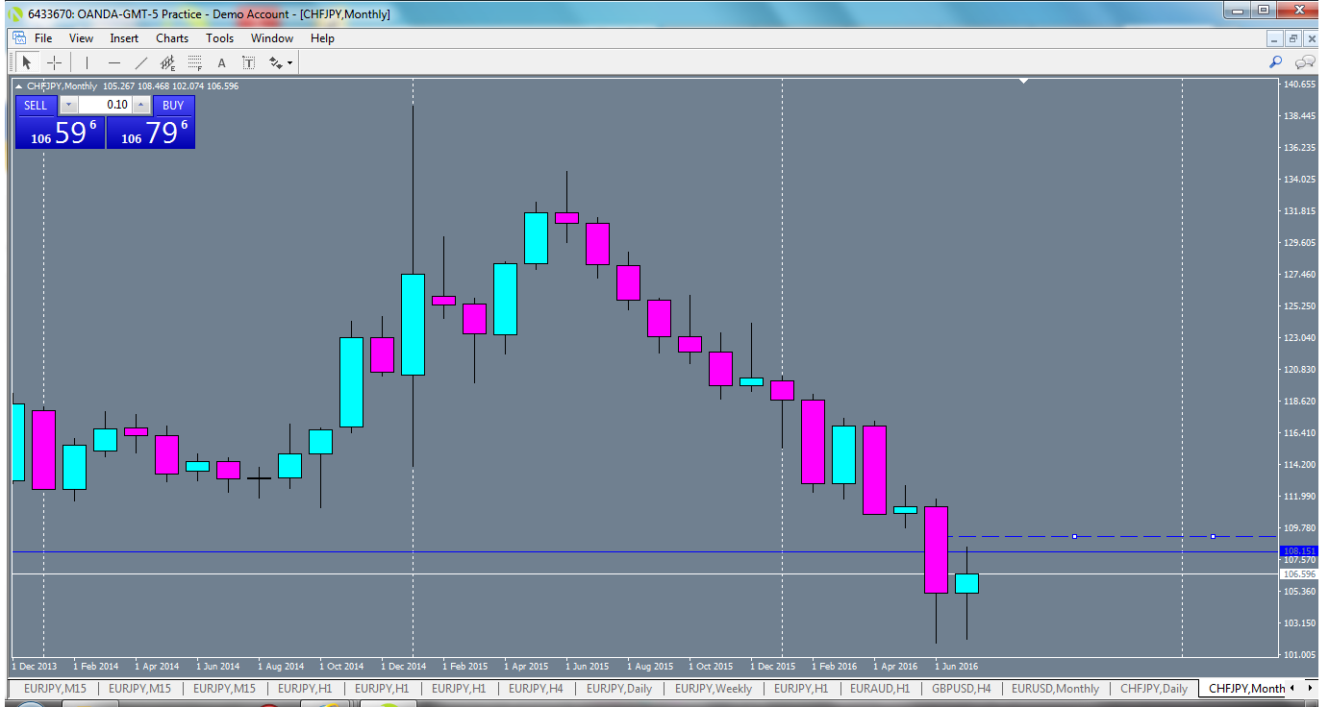Choose the Equidistant Channel tool
This screenshot has width=1329, height=707.
[166, 62]
